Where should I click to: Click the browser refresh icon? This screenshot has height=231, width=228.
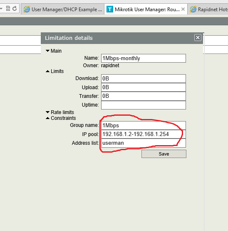(15, 9)
